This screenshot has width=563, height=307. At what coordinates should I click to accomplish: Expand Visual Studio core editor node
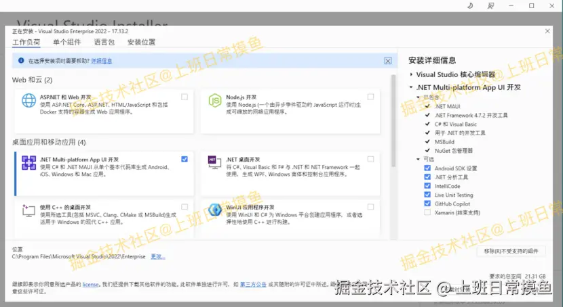411,74
